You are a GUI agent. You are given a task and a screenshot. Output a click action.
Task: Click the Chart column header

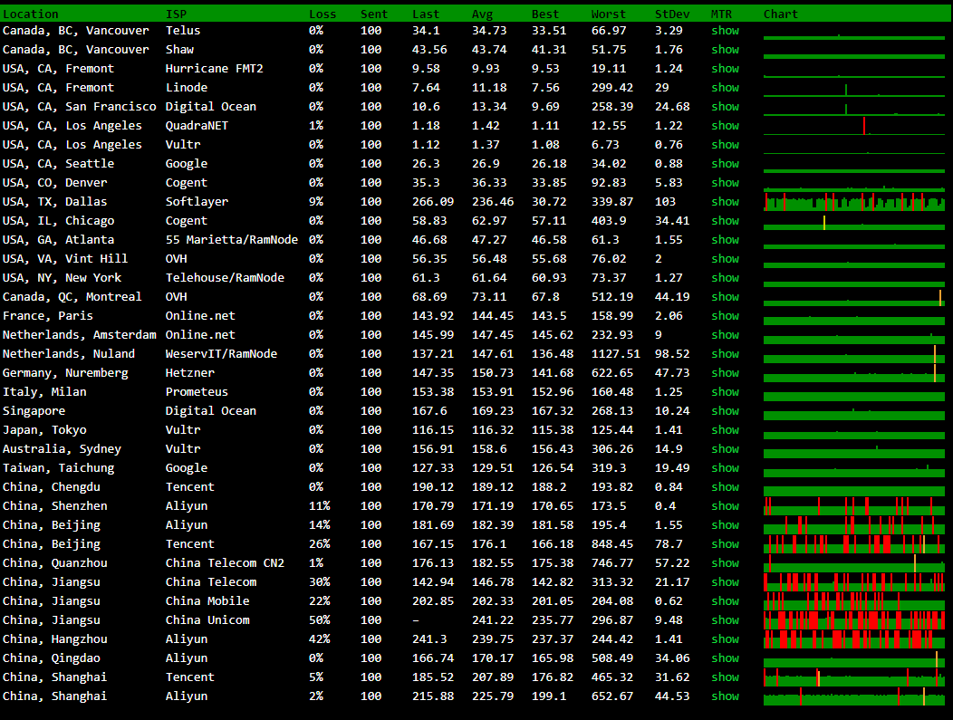pyautogui.click(x=780, y=14)
